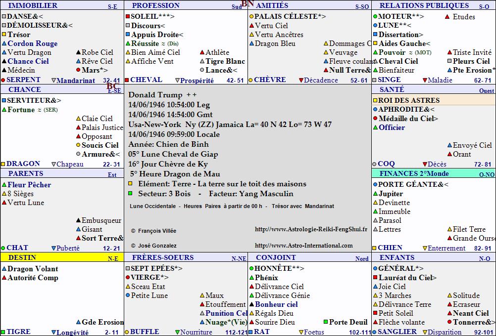Click the age range 42-51
496x336 pixels.
point(235,81)
